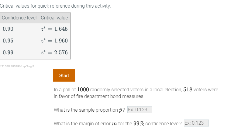Focus the sample proportion answer field
Screen dimensions: 241x135
click(140, 110)
